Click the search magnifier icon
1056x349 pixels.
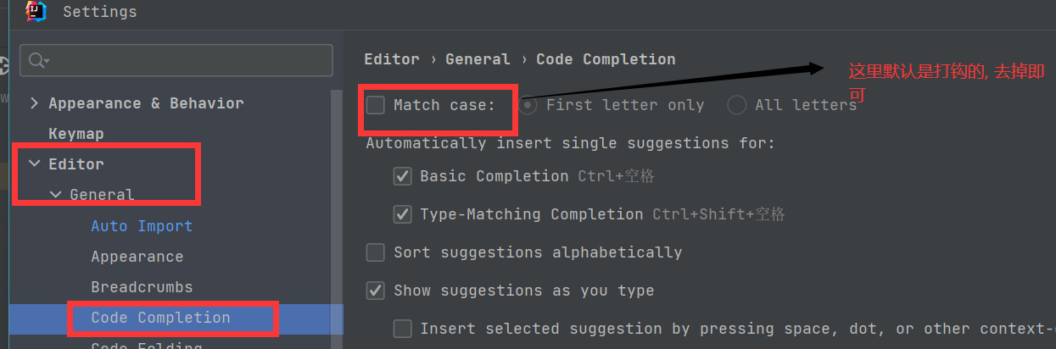36,60
